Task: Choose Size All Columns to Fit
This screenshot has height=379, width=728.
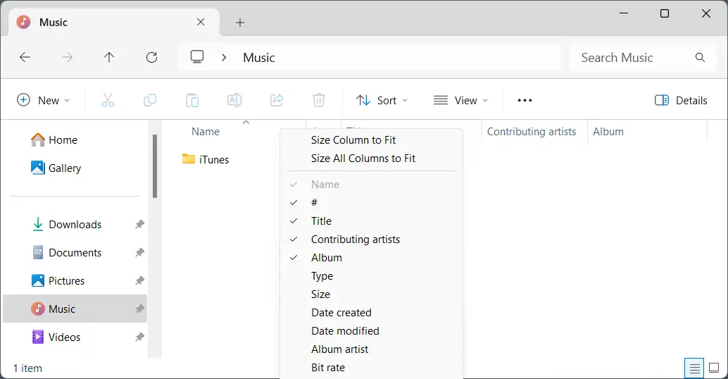Action: click(363, 159)
